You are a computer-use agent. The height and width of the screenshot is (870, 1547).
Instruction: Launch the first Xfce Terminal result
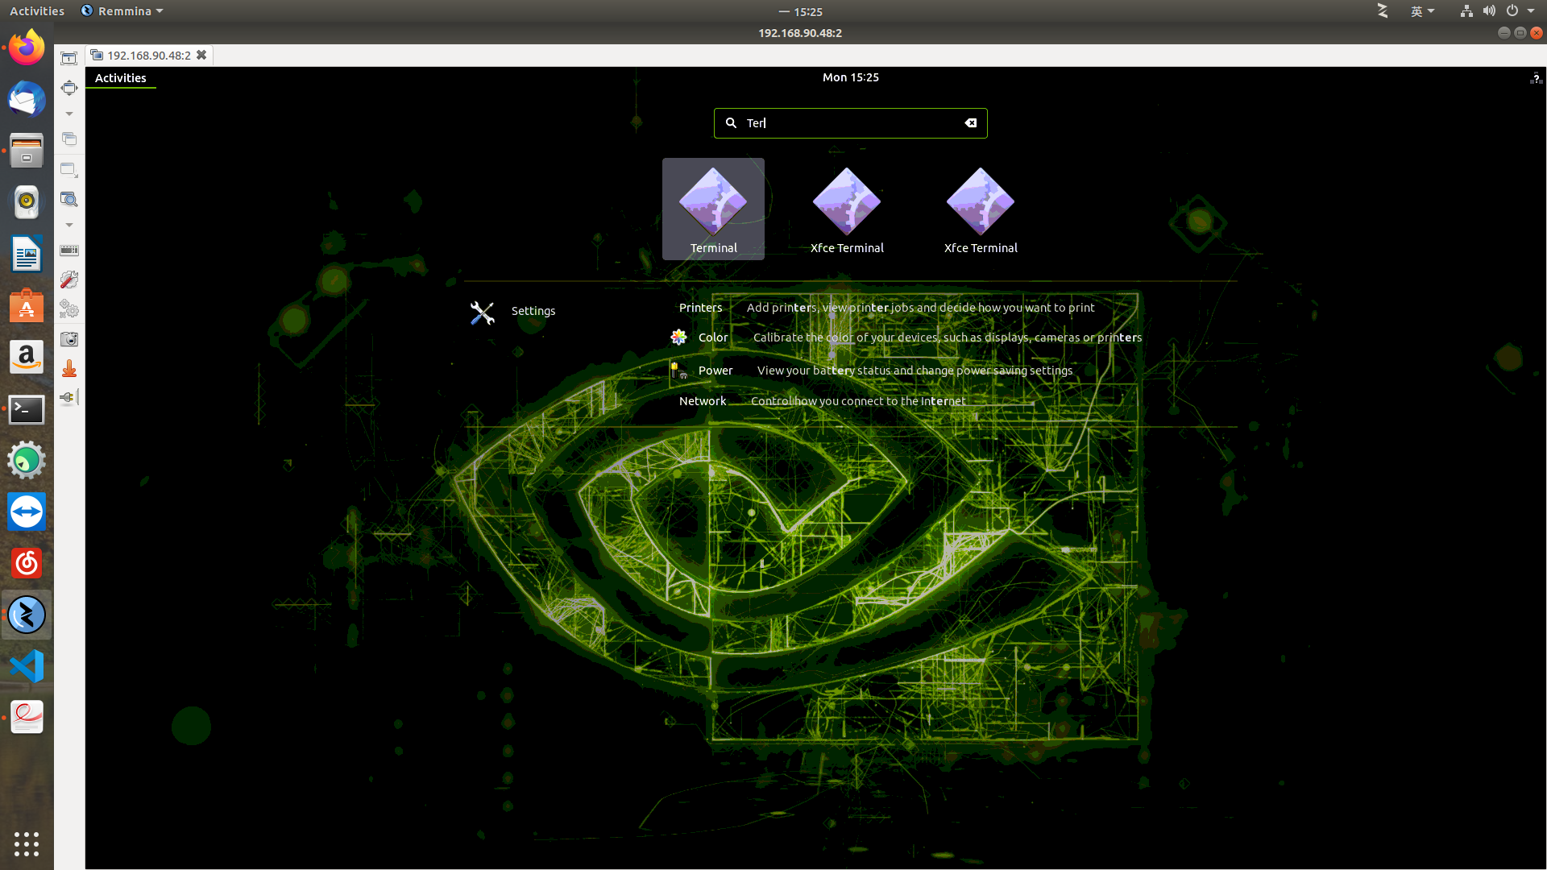pyautogui.click(x=847, y=209)
